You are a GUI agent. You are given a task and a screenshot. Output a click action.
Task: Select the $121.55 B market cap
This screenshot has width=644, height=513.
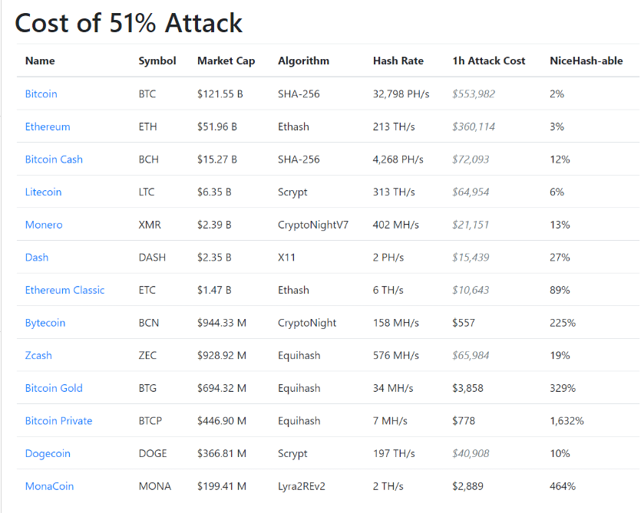pyautogui.click(x=220, y=94)
